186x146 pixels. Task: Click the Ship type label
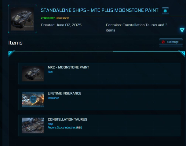pos(50,124)
